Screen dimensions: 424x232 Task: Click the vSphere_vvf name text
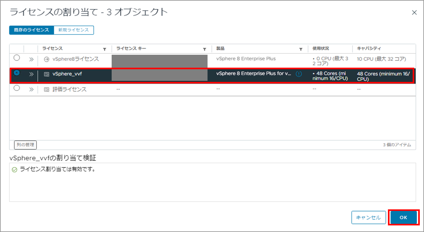coord(67,74)
